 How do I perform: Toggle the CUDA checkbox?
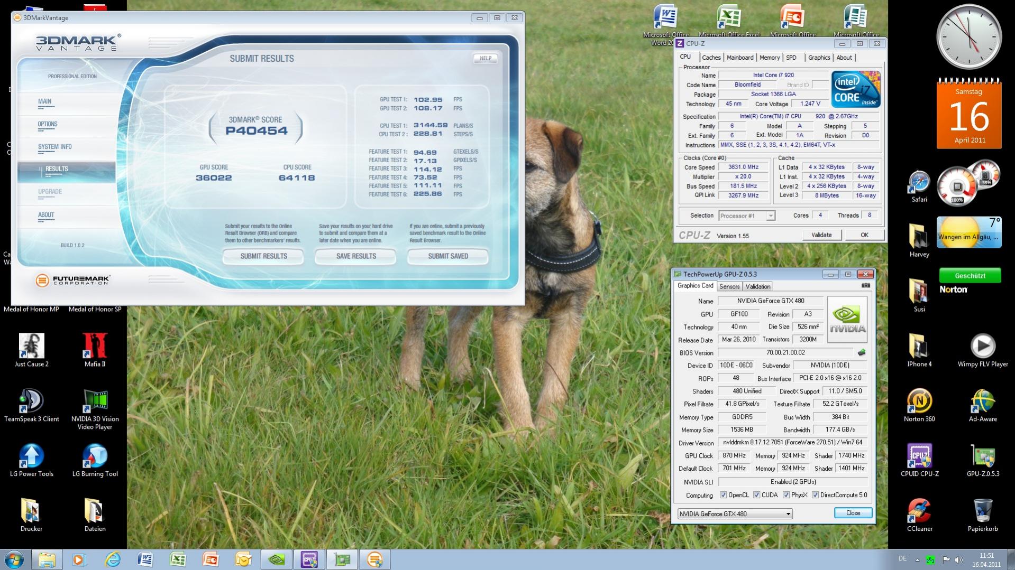(756, 495)
